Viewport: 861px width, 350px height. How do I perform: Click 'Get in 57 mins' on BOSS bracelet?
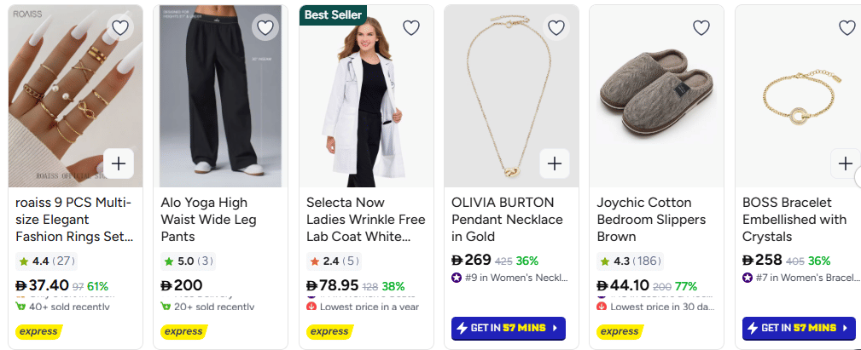click(x=798, y=328)
